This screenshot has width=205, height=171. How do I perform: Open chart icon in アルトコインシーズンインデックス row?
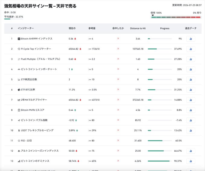click(x=191, y=151)
